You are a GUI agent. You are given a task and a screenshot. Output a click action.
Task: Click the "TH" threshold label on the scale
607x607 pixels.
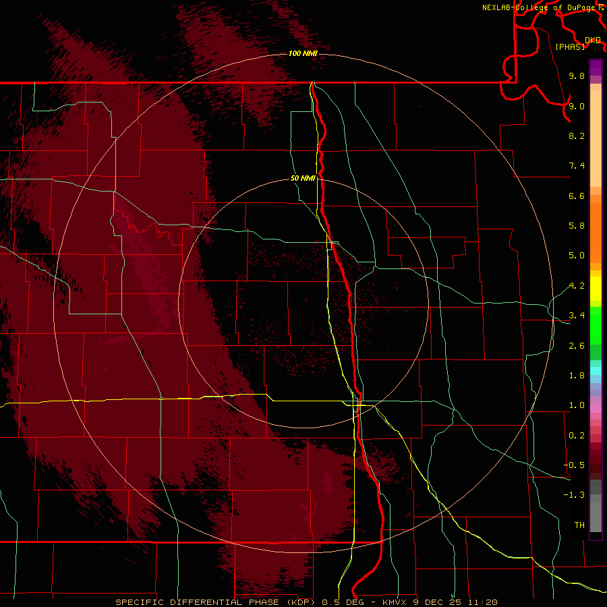pos(579,525)
